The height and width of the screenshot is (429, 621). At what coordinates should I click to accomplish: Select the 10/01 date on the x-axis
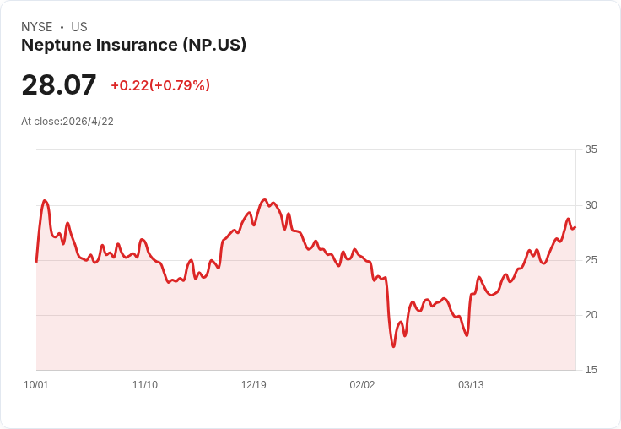[36, 384]
